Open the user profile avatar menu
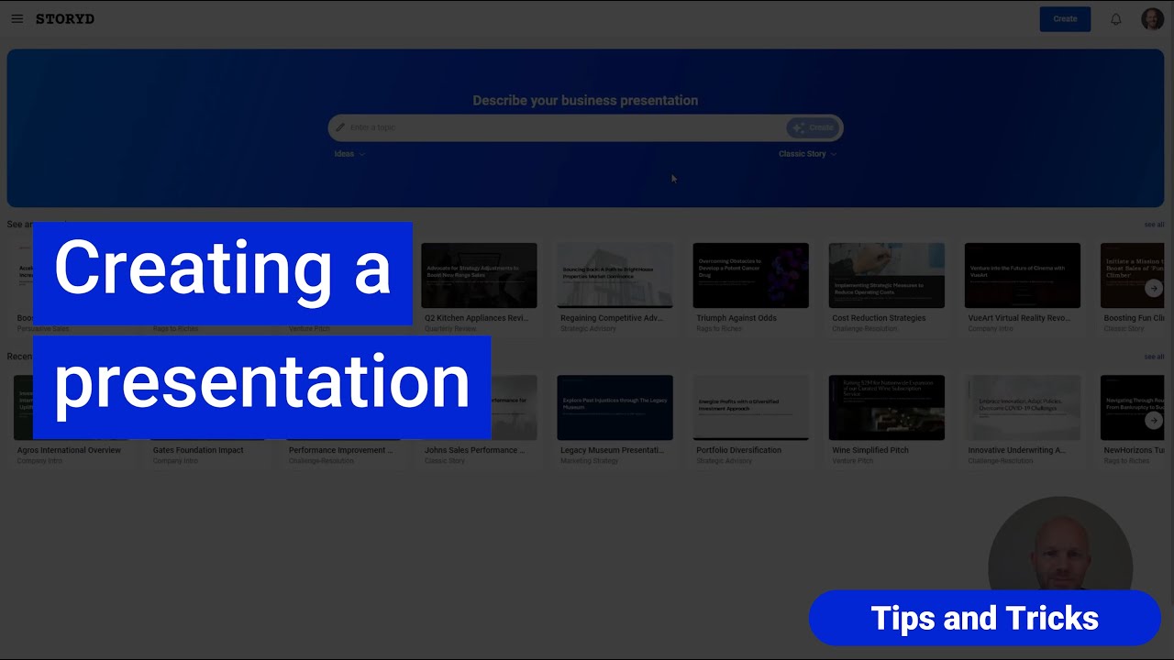This screenshot has height=660, width=1174. click(x=1152, y=19)
